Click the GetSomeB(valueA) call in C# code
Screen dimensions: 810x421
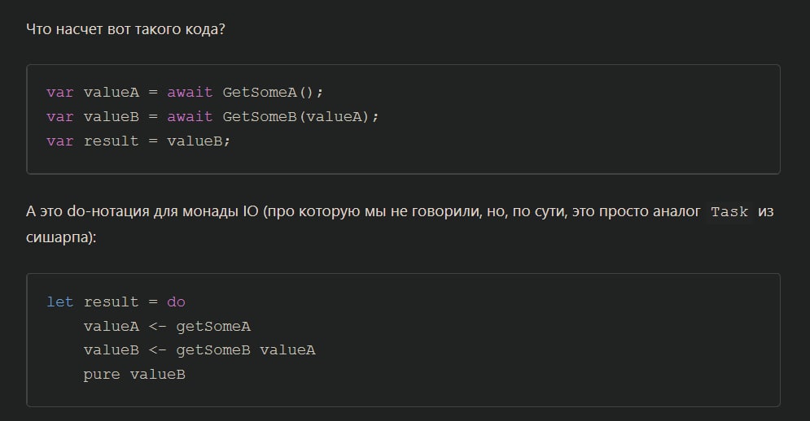300,116
